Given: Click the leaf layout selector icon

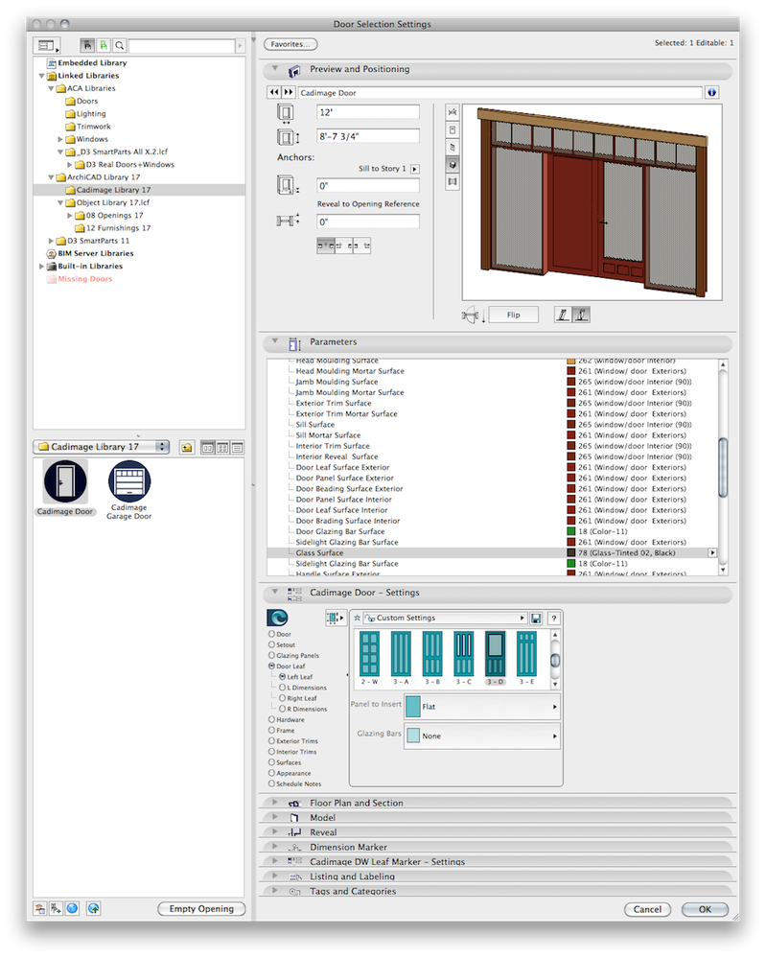Looking at the screenshot, I should pos(336,618).
